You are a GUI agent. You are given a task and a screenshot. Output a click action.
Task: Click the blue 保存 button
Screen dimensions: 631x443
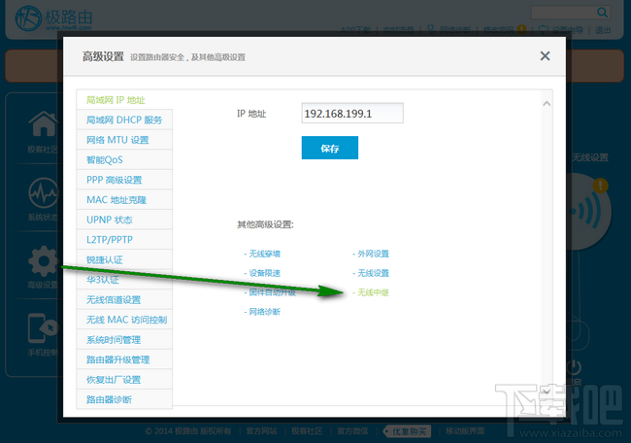[330, 148]
